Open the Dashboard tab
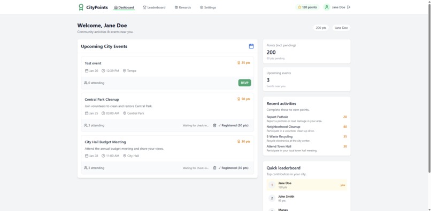This screenshot has height=211, width=431. 124,7
